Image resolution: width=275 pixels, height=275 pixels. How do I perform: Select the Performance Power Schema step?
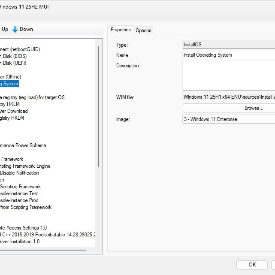coord(23,145)
